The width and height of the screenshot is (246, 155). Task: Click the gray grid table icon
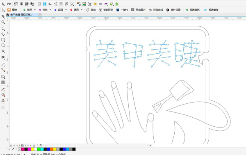[x=39, y=4]
